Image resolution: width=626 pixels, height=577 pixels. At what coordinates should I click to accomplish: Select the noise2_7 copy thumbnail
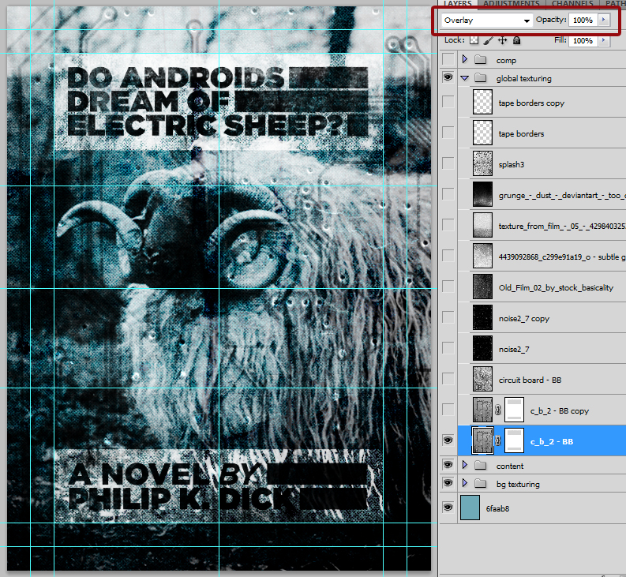point(482,317)
